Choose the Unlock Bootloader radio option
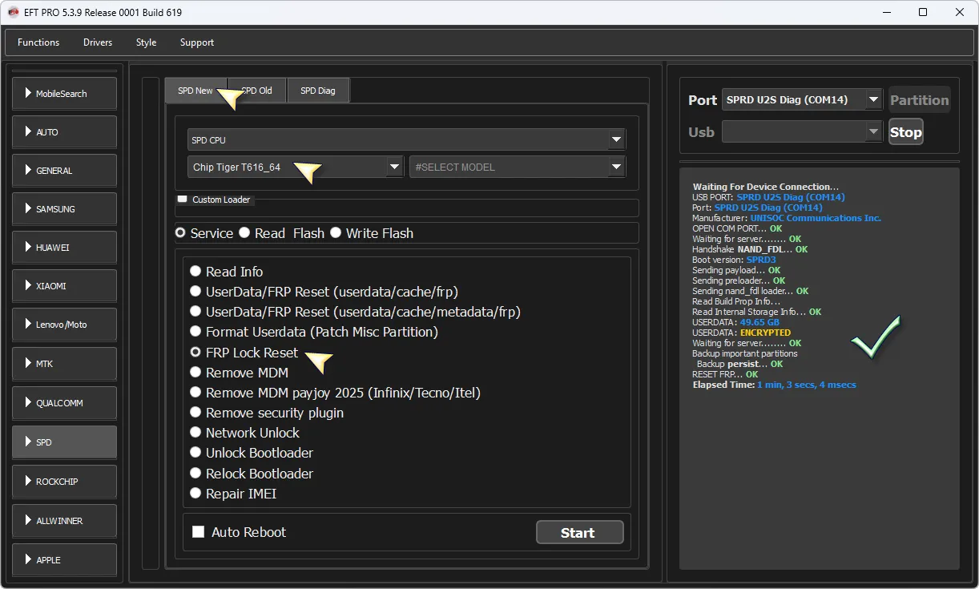The height and width of the screenshot is (589, 979). [195, 453]
